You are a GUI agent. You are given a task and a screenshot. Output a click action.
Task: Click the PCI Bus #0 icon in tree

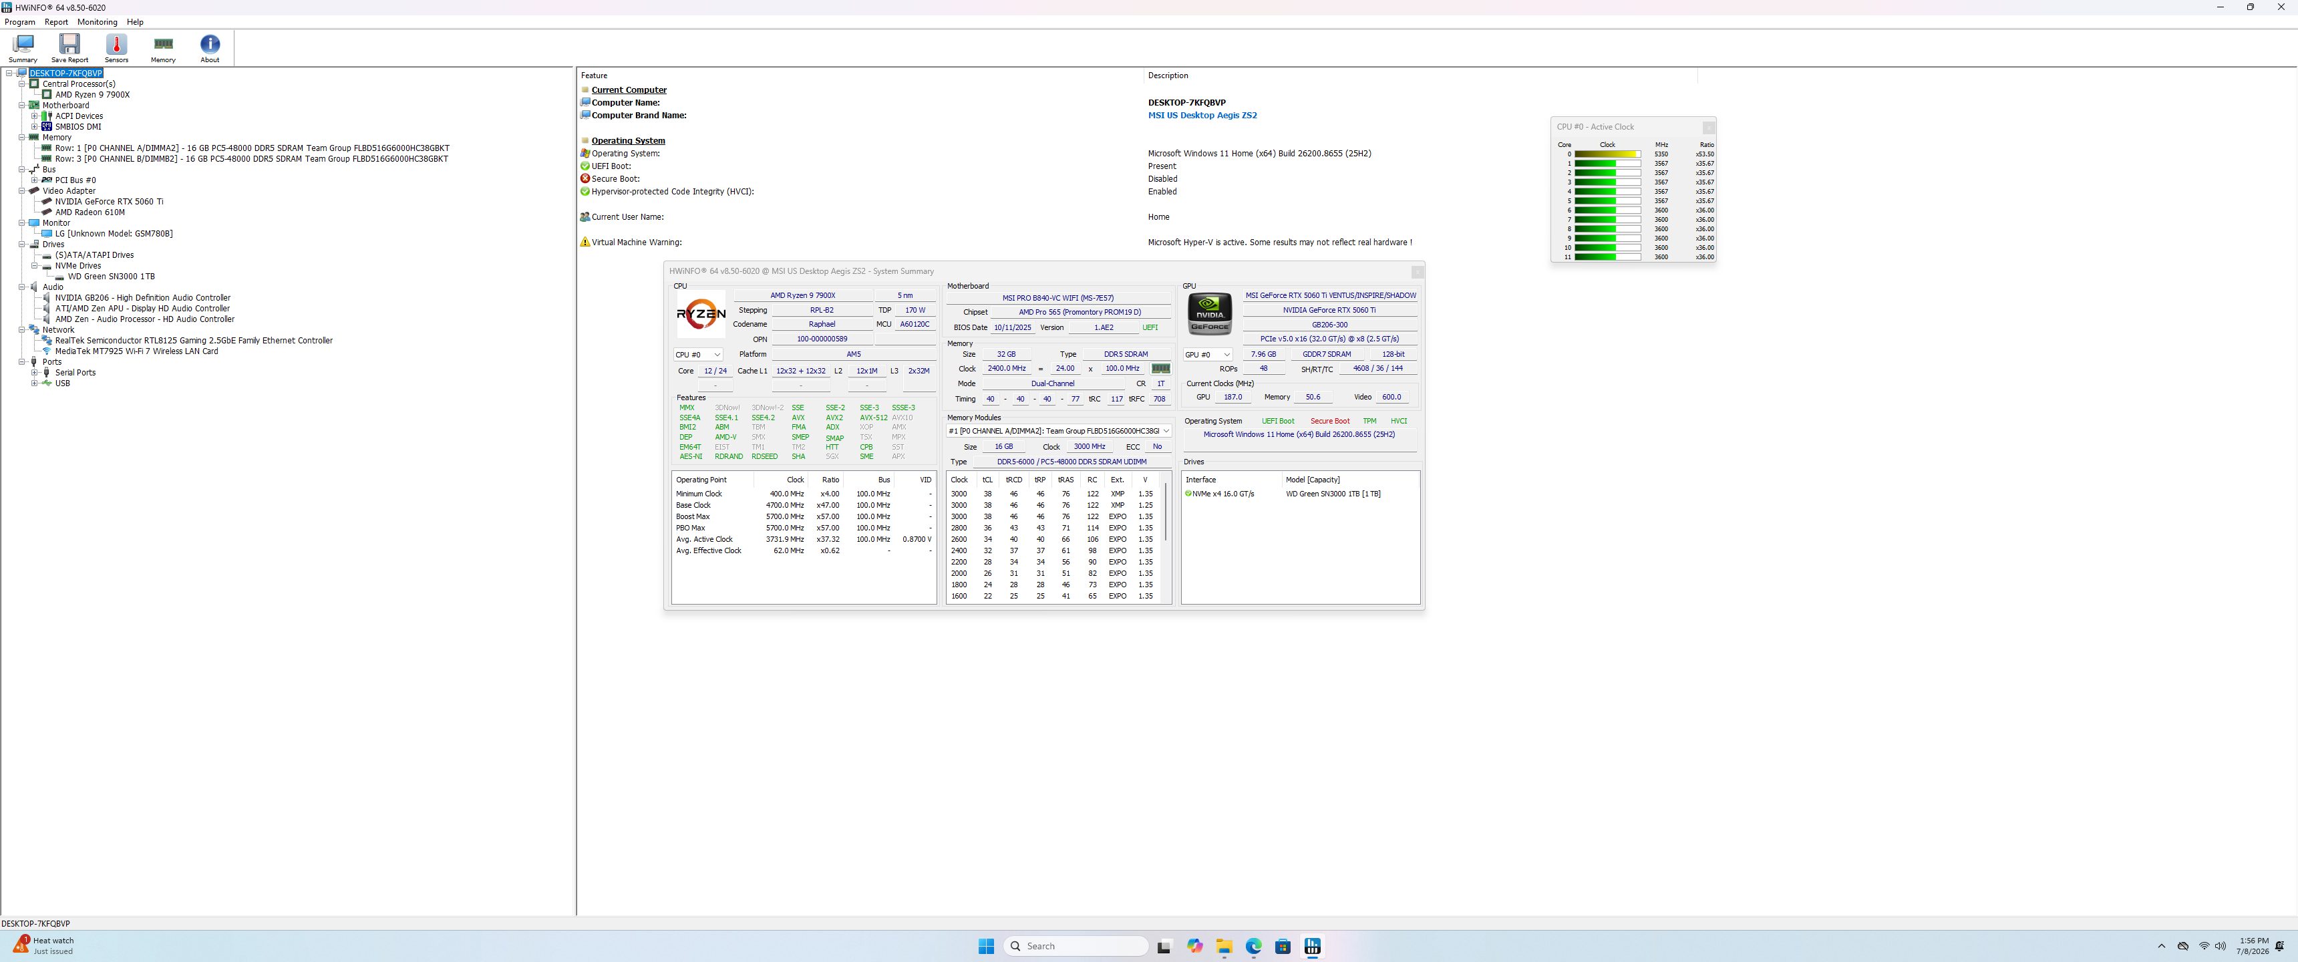46,180
